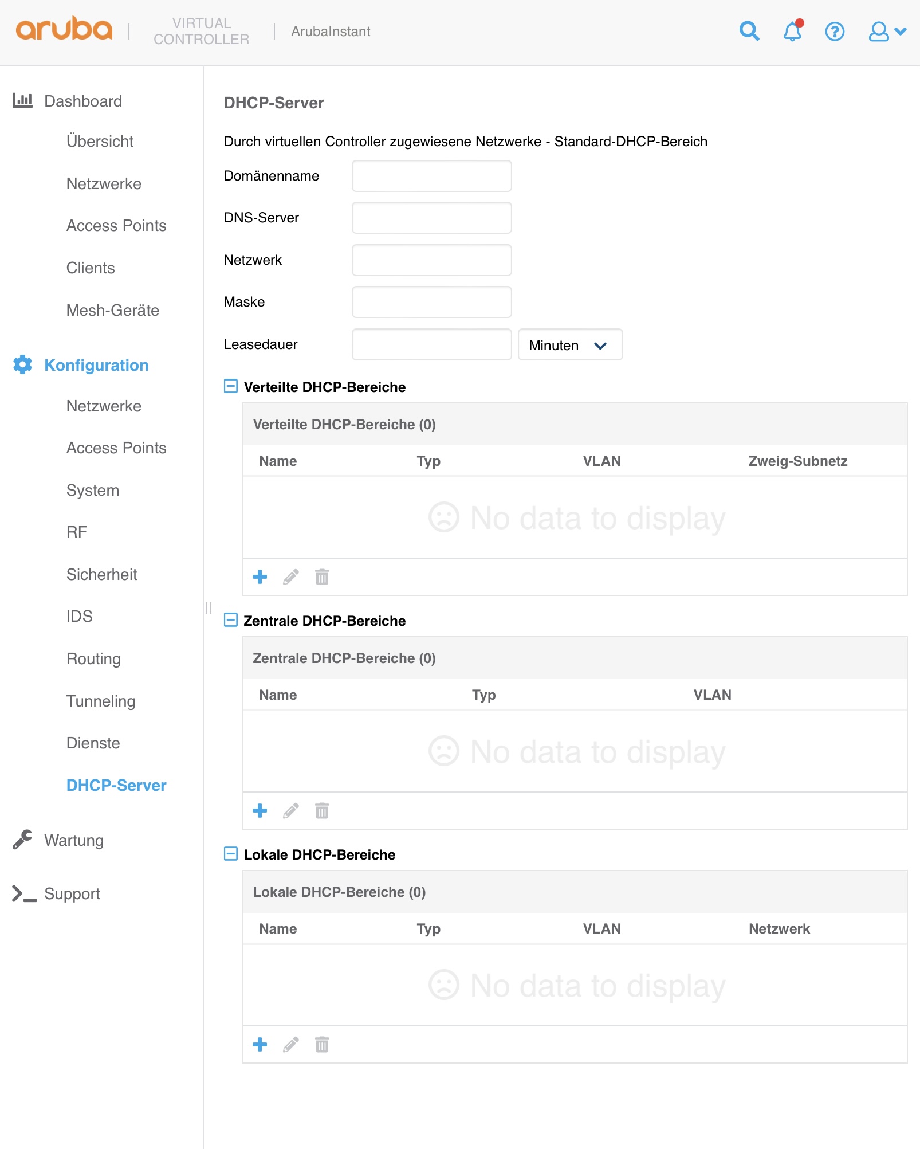
Task: Collapse the Lokale DHCP-Bereiche section
Action: click(230, 854)
